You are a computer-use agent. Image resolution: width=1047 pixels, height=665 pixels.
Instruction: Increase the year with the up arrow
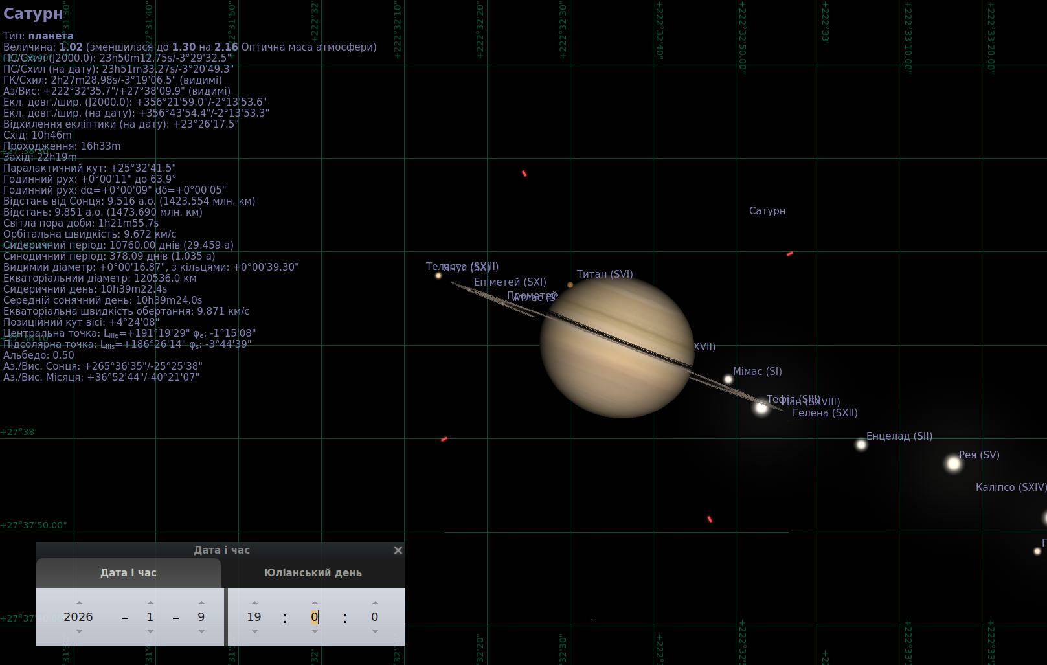[79, 603]
